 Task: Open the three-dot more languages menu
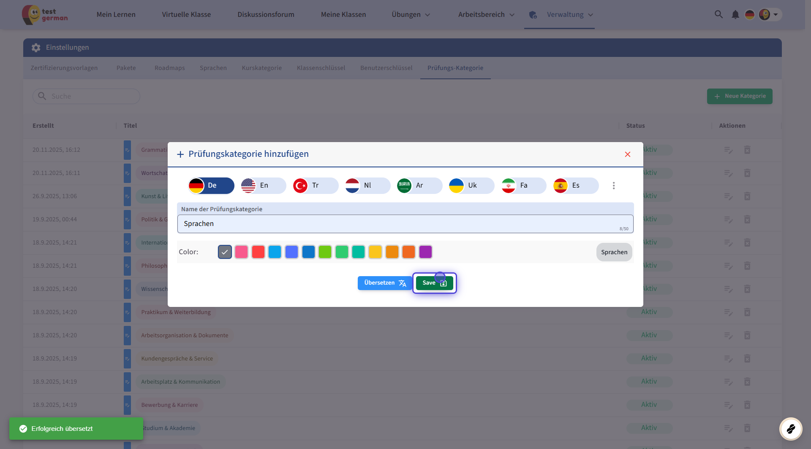613,186
